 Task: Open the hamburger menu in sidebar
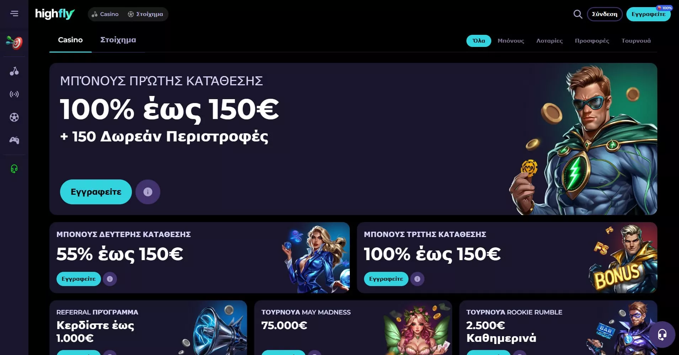point(14,14)
